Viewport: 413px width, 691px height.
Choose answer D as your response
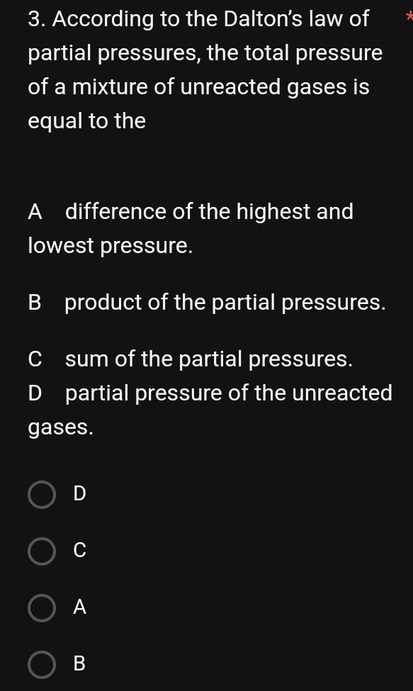(x=42, y=494)
